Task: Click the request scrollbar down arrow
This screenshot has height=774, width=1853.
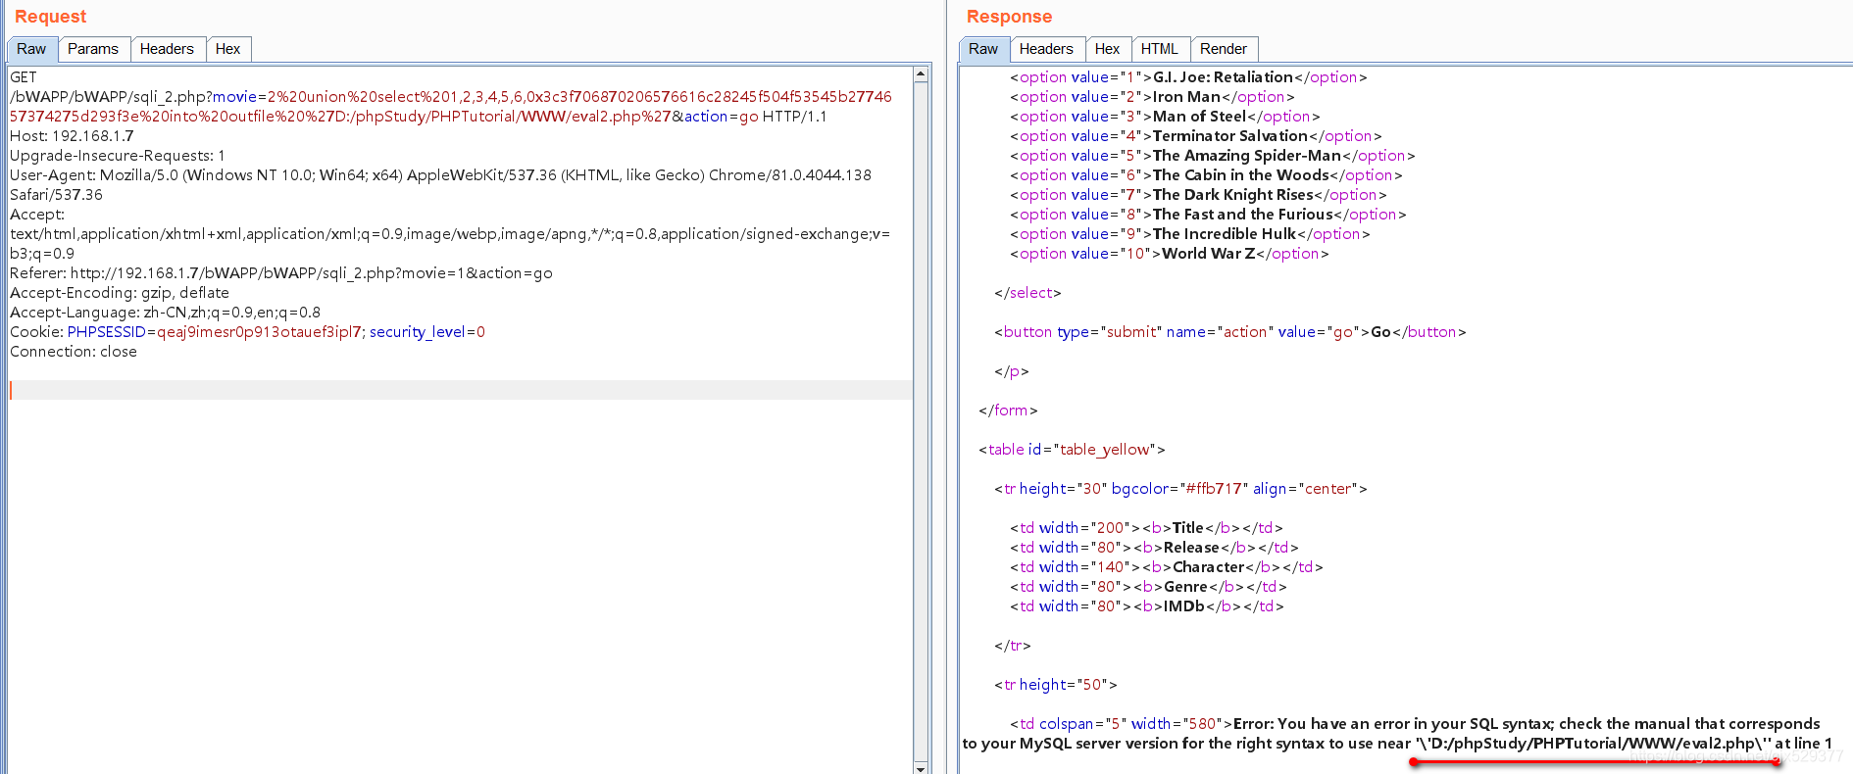Action: 921,767
